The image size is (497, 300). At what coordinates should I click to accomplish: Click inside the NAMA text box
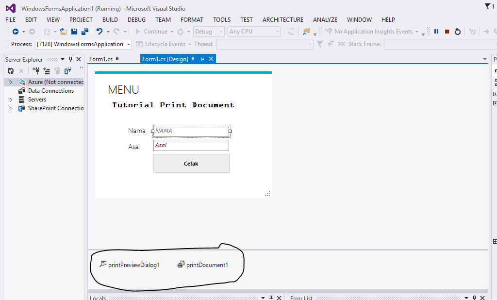pyautogui.click(x=191, y=131)
